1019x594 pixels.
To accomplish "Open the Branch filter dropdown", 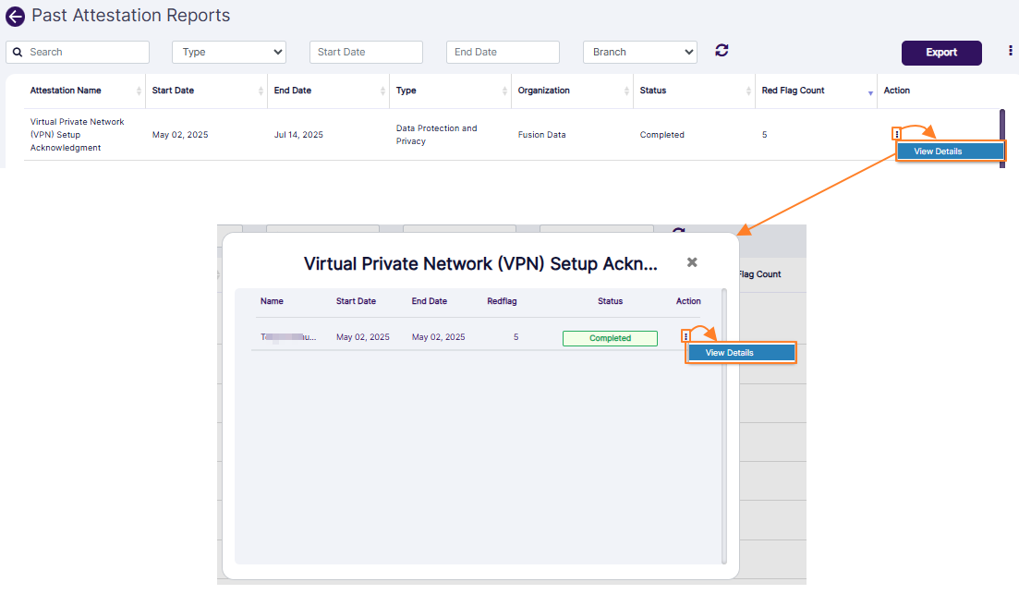I will [x=639, y=52].
